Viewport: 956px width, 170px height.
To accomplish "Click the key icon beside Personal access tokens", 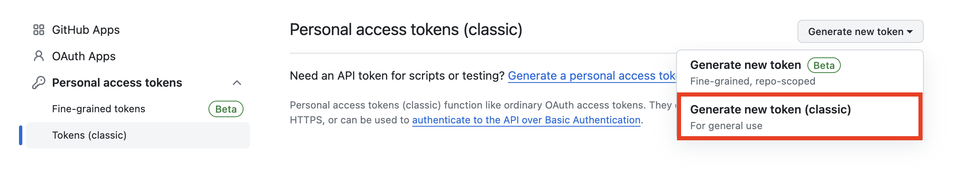I will [x=39, y=83].
